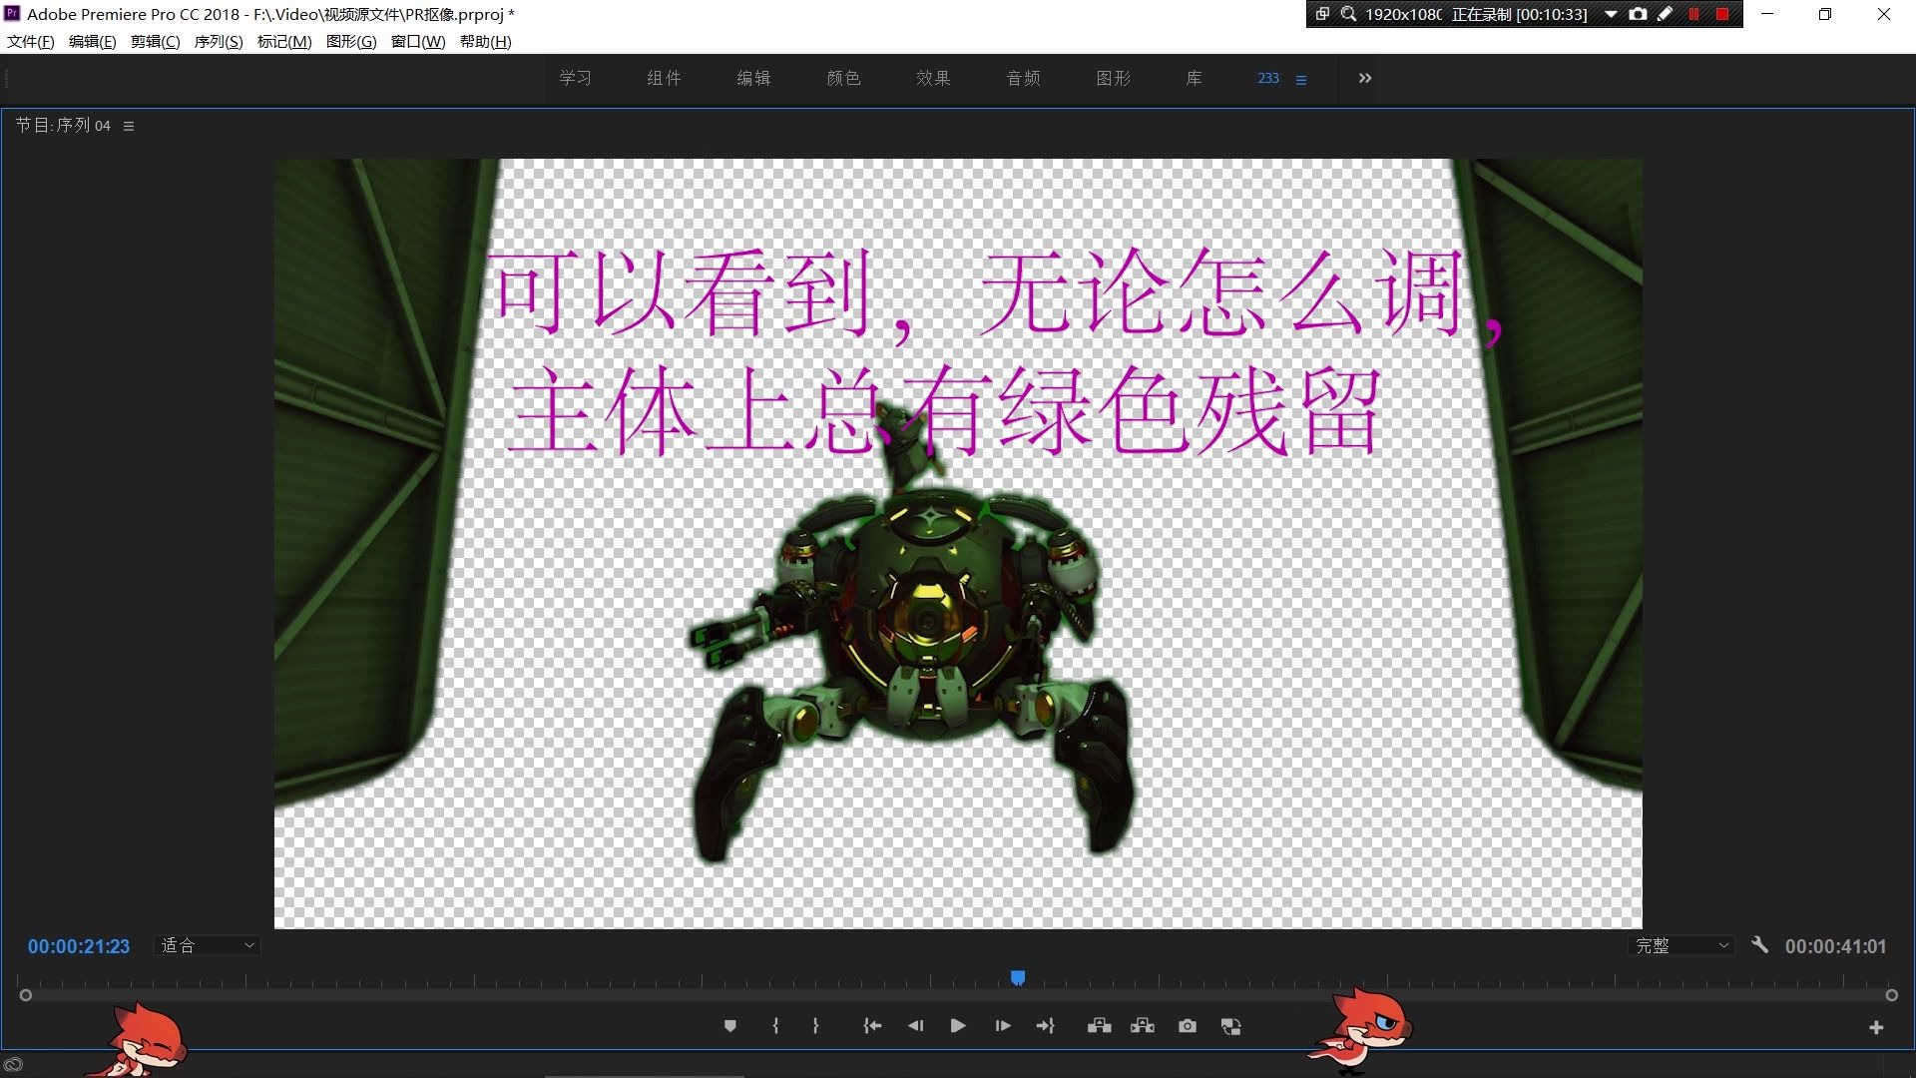Click the sequence duration 00:00:41:01

click(x=1835, y=946)
